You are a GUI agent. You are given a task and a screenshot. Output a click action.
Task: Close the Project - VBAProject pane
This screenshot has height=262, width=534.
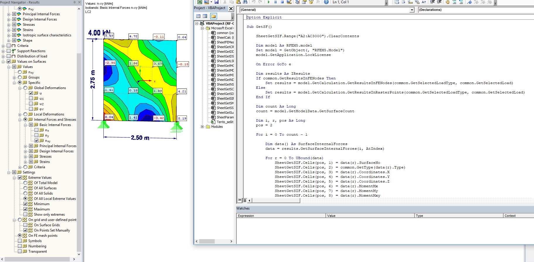pyautogui.click(x=231, y=8)
